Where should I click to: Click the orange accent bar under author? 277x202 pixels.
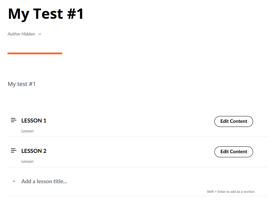(35, 53)
